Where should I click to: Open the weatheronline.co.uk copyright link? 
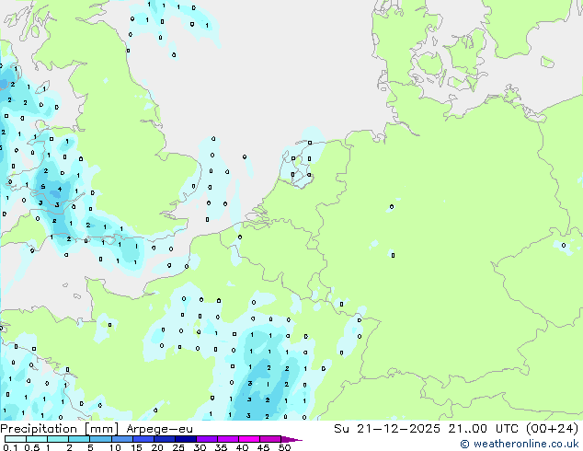(x=519, y=444)
